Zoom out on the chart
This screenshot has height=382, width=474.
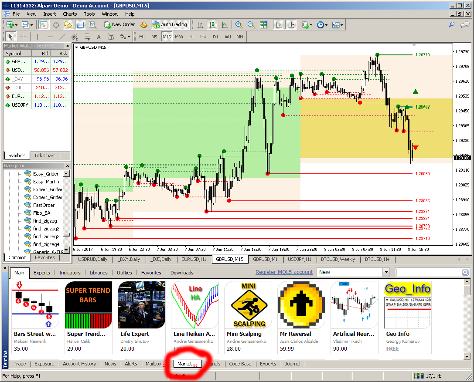(251, 25)
